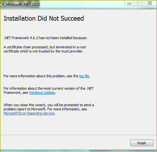Open the log file link
The height and width of the screenshot is (152, 157).
click(x=84, y=76)
